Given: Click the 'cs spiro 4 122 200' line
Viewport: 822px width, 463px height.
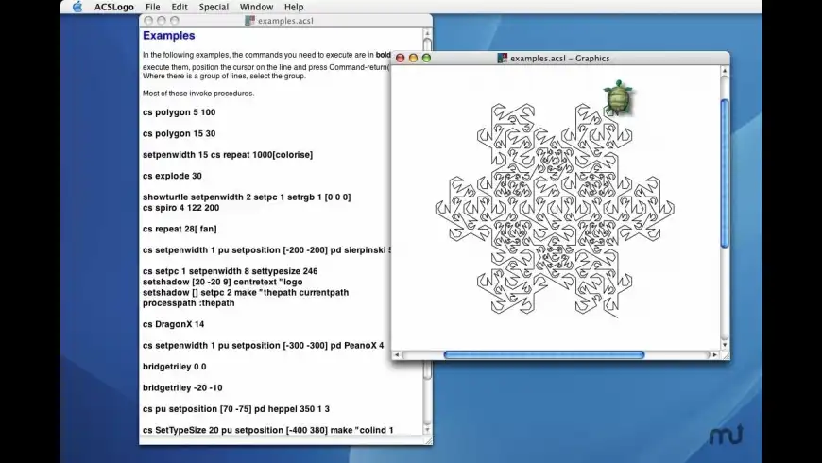Looking at the screenshot, I should (180, 208).
